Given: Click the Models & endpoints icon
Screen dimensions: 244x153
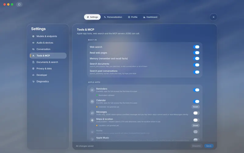Looking at the screenshot, I should point(33,36).
